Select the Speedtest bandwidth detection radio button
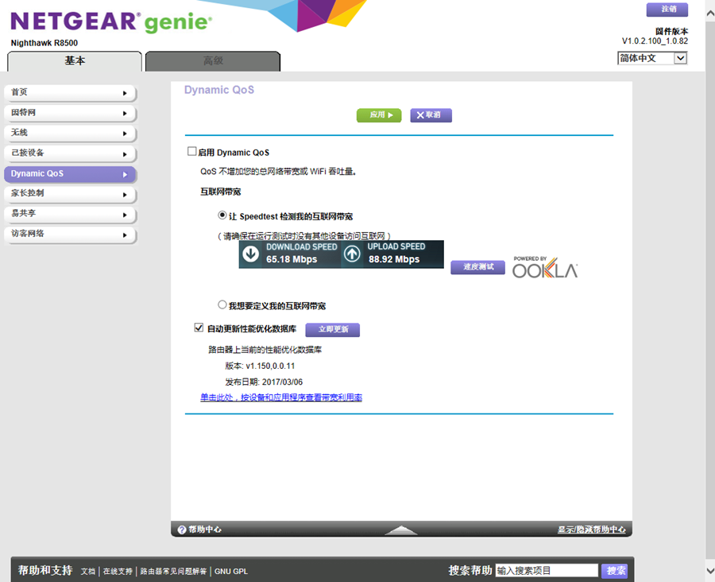Screen dimensions: 715x582 [222, 215]
